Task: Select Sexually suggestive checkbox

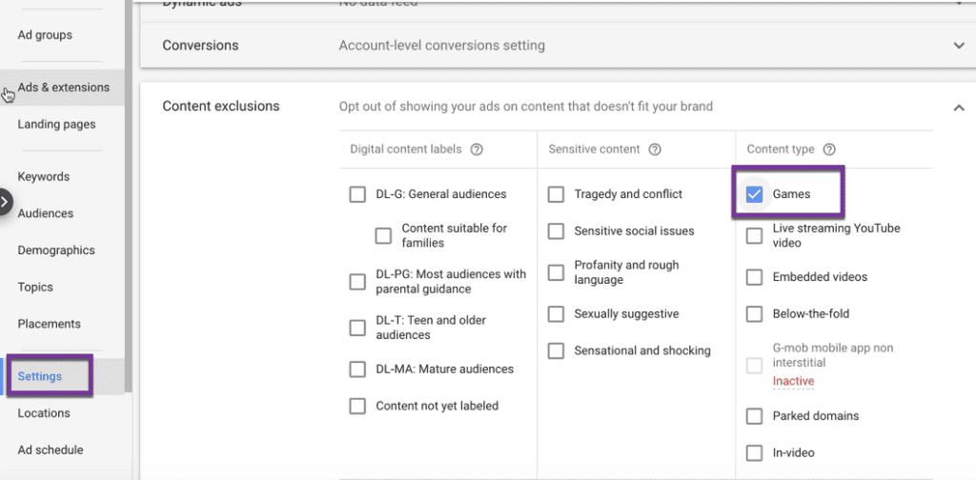Action: (x=556, y=314)
